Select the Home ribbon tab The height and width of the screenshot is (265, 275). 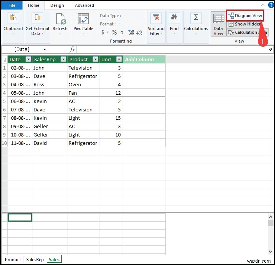point(33,5)
